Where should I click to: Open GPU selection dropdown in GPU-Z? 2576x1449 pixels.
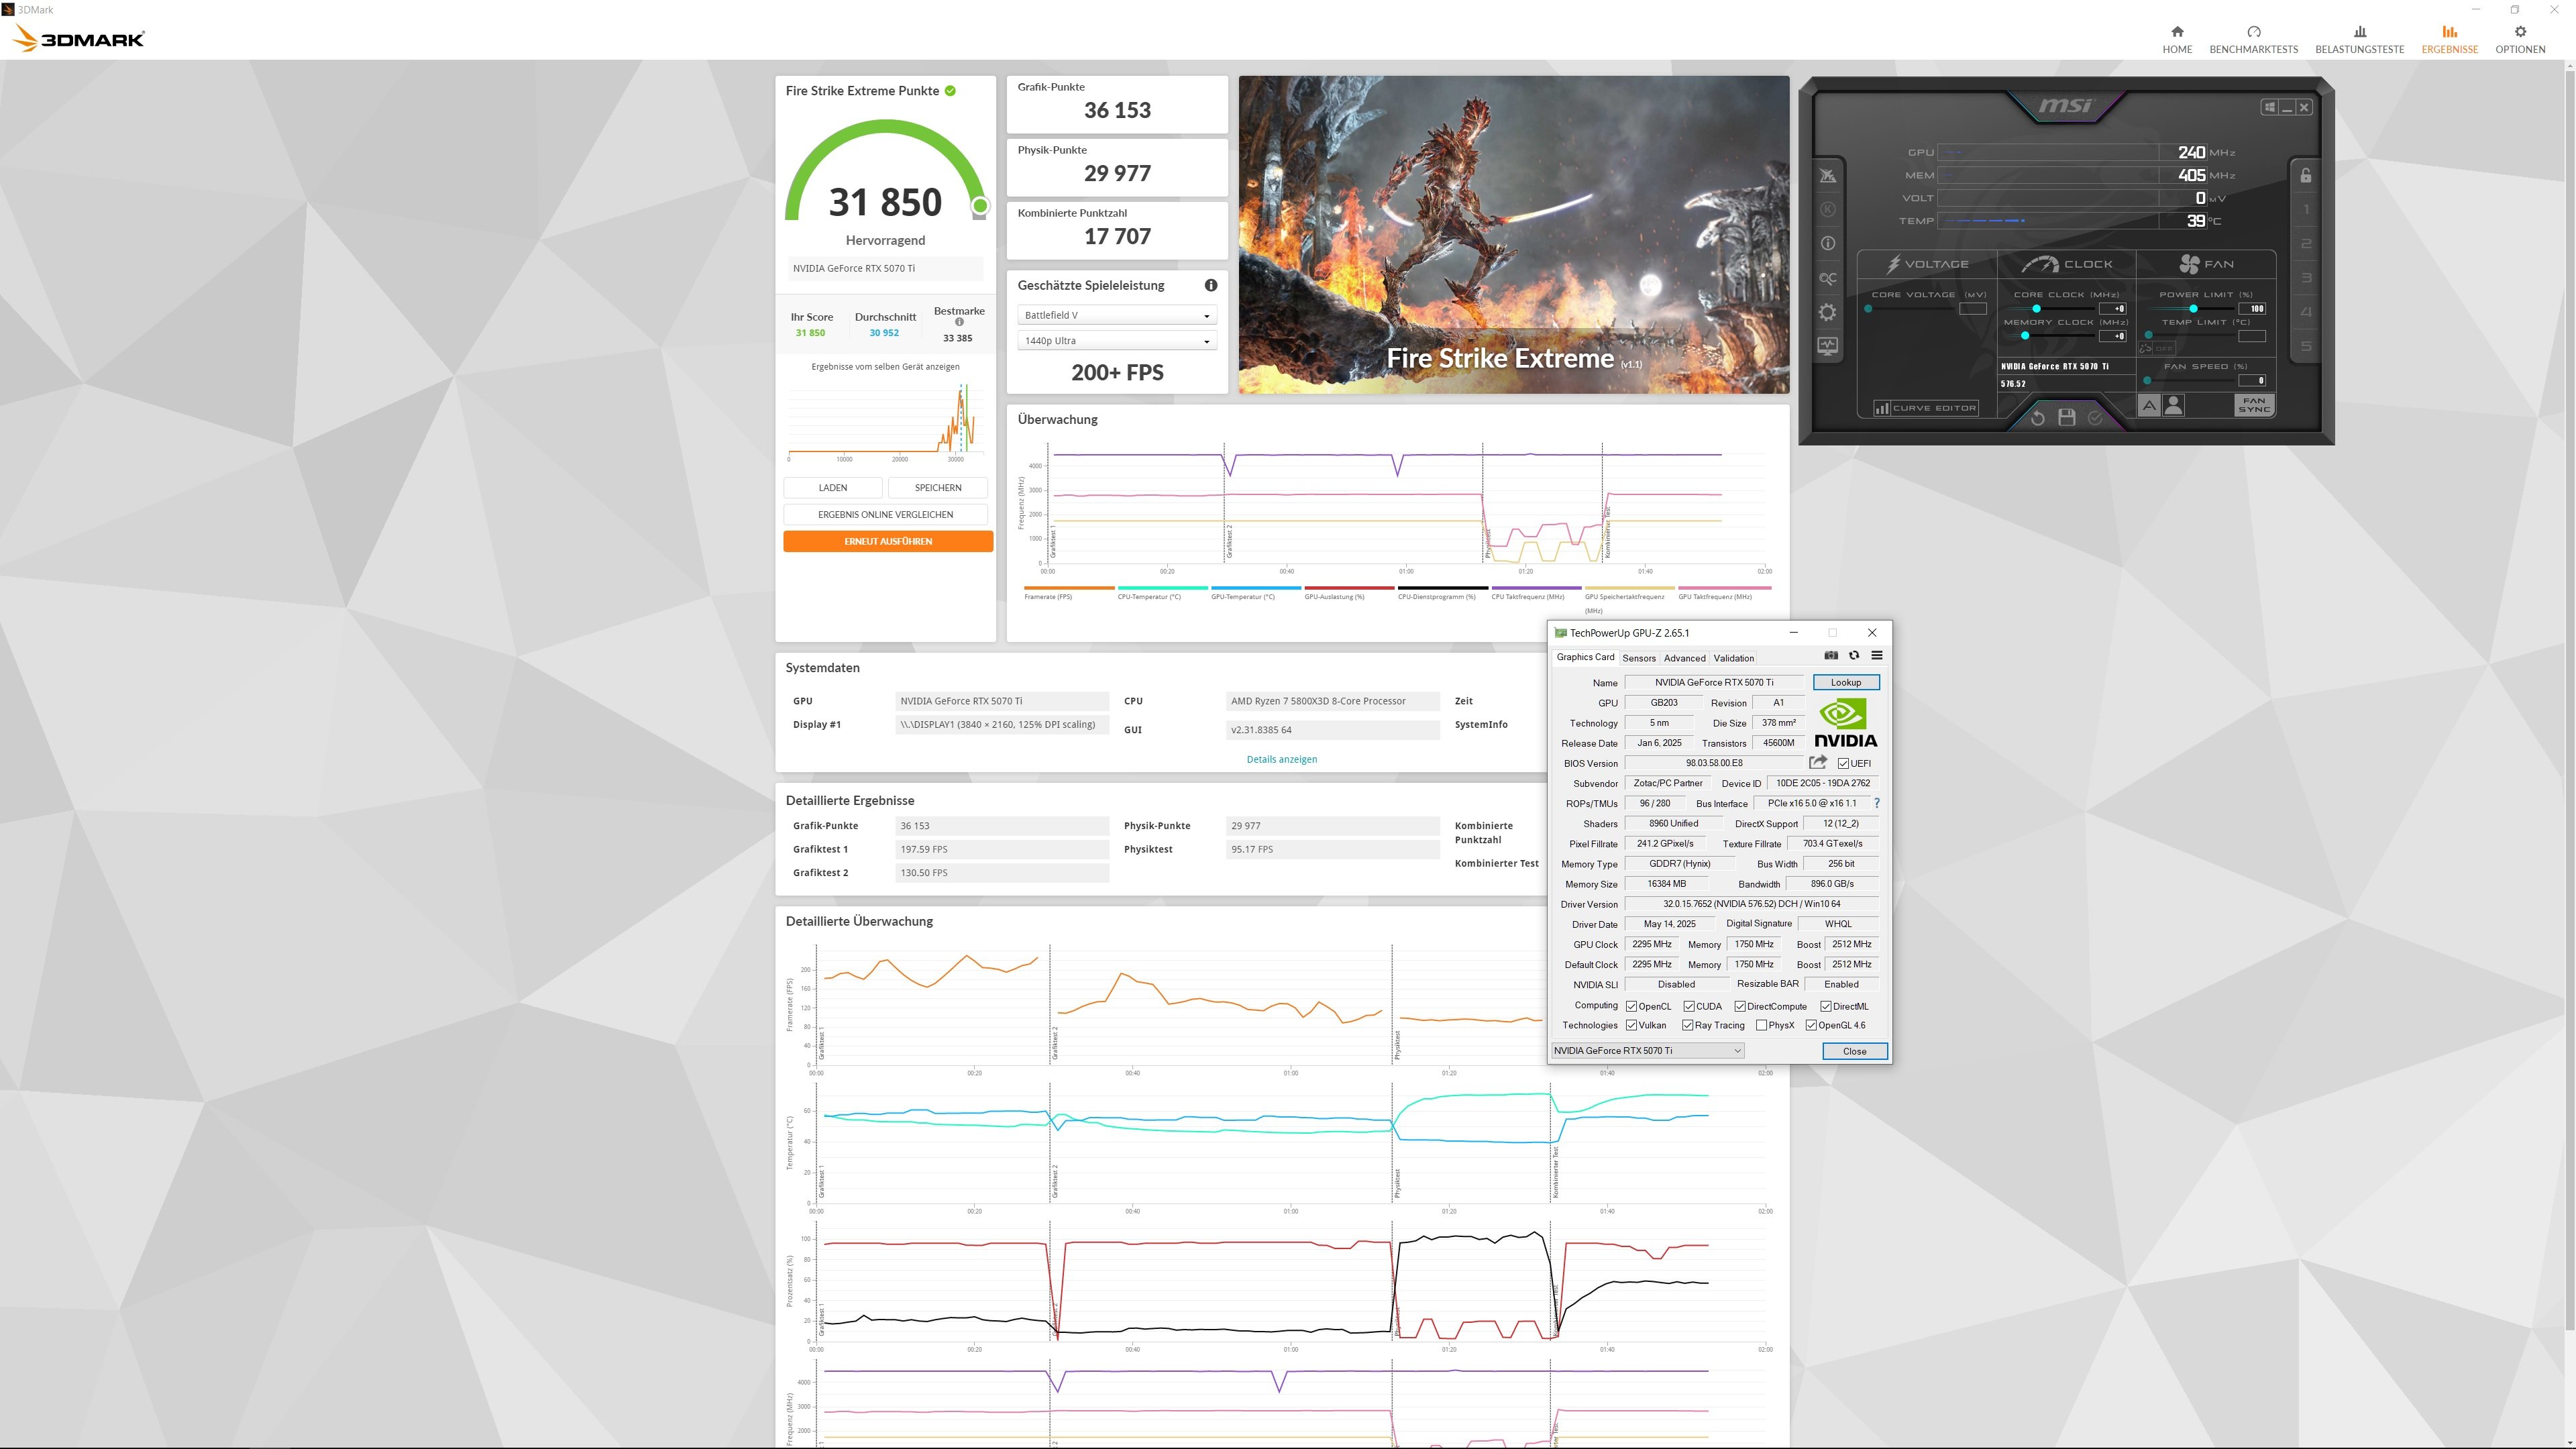coord(1647,1050)
